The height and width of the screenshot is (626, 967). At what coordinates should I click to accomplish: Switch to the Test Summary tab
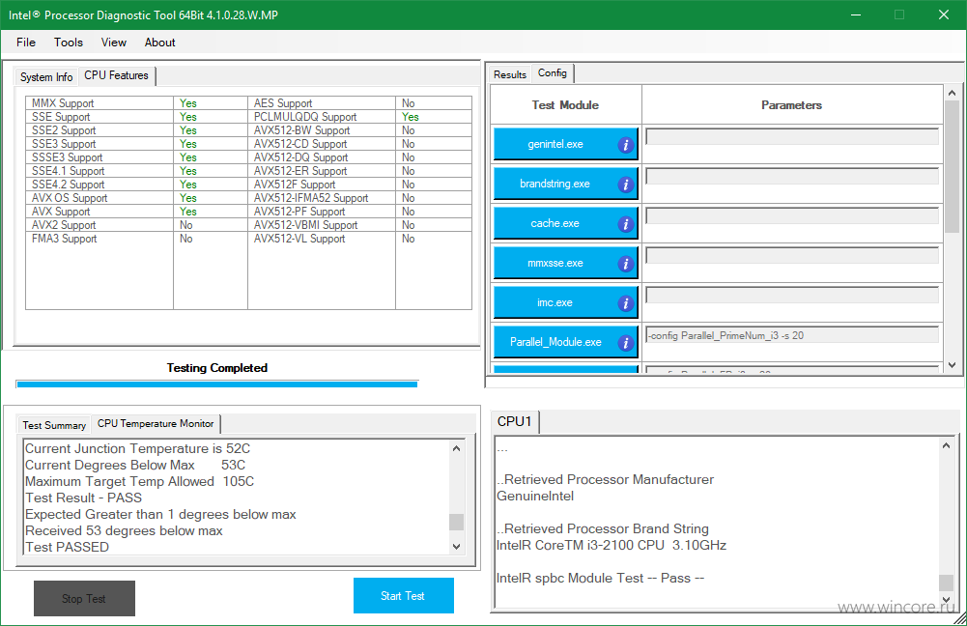[54, 425]
